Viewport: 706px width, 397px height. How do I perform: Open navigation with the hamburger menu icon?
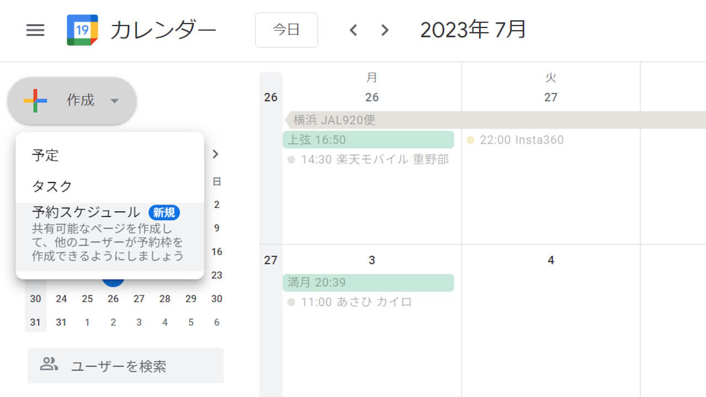tap(35, 30)
